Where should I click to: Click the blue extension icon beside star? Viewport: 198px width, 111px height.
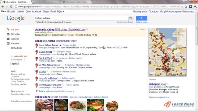[x=191, y=6]
